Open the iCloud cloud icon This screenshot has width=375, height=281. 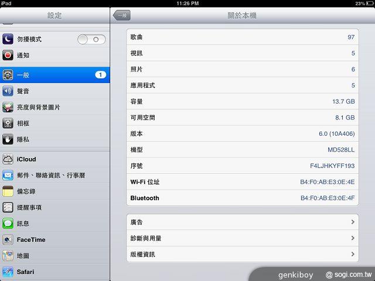tap(8, 159)
